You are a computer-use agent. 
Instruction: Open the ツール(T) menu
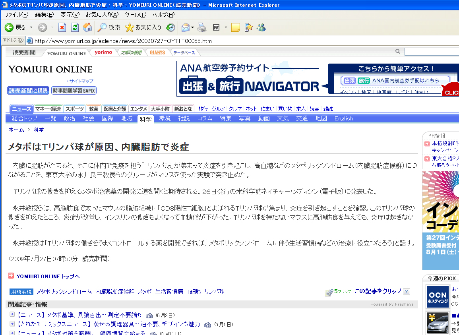tap(136, 15)
